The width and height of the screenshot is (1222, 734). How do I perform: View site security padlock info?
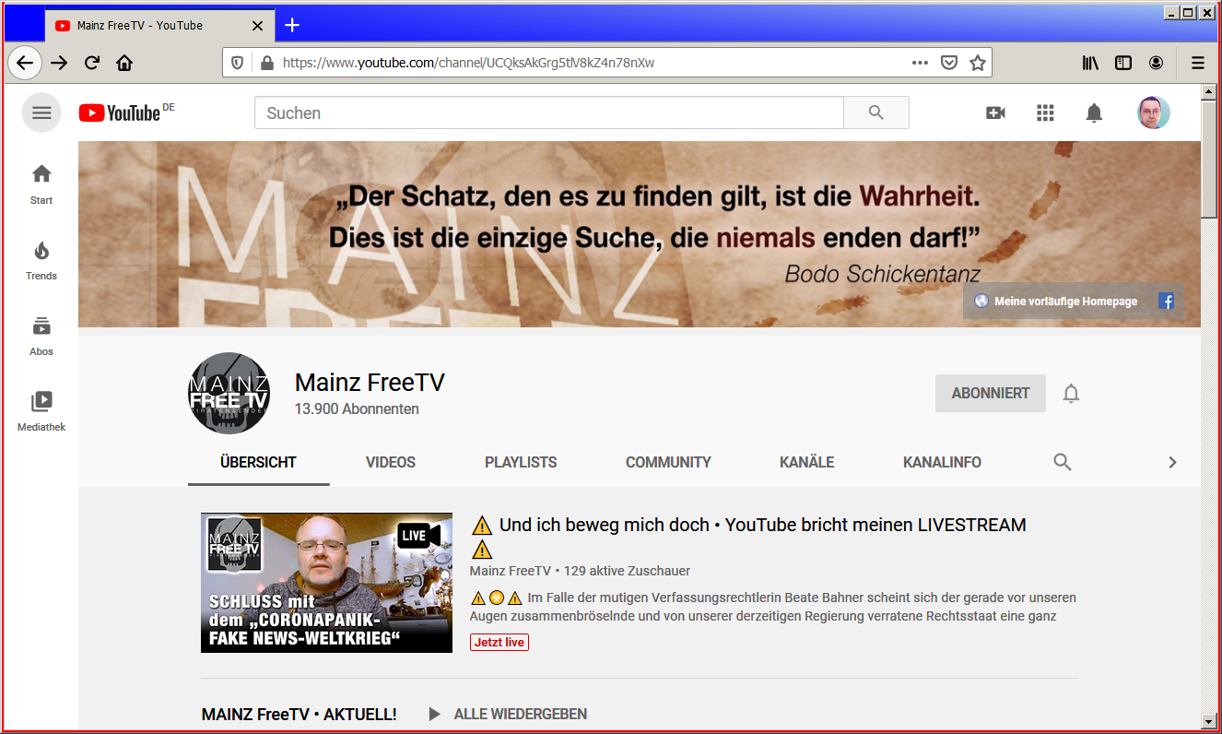(267, 63)
